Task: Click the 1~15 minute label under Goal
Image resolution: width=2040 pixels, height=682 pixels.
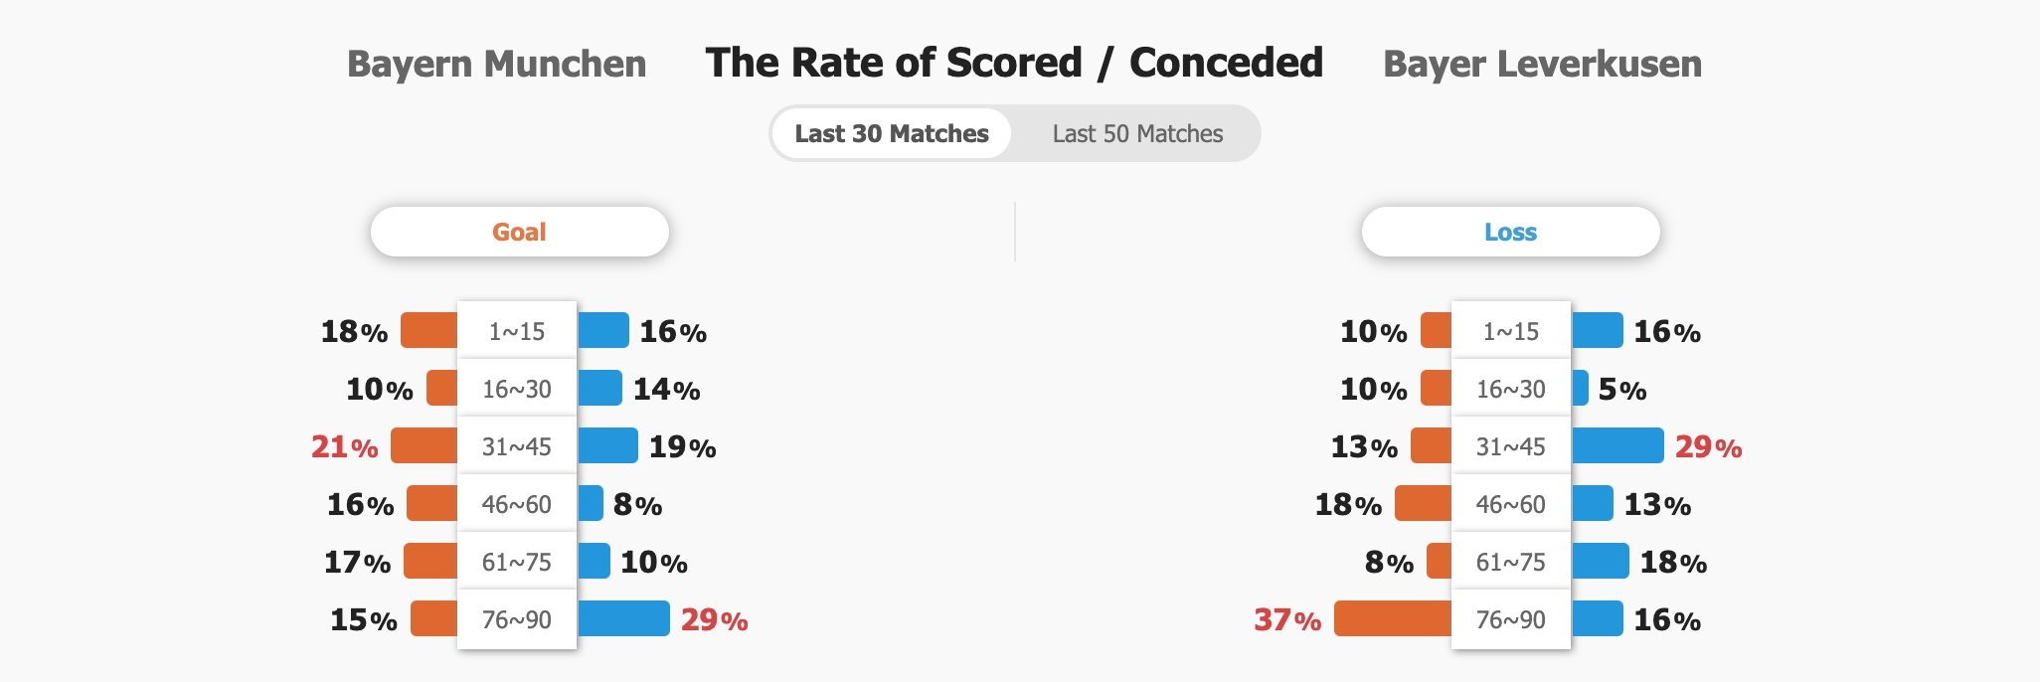Action: (517, 331)
